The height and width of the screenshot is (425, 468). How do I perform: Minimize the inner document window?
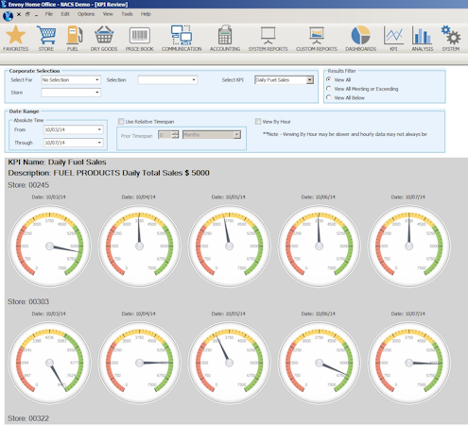click(36, 15)
